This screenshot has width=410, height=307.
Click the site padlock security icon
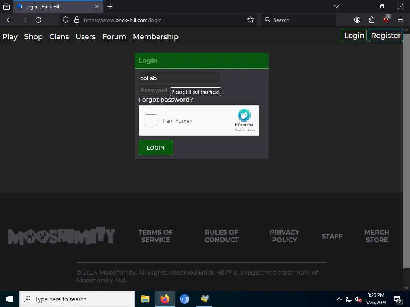click(x=77, y=20)
